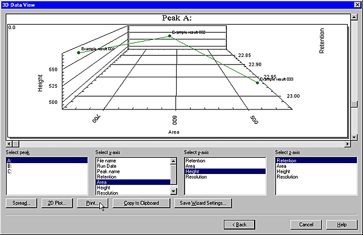Open Help for this dialog

point(342,225)
